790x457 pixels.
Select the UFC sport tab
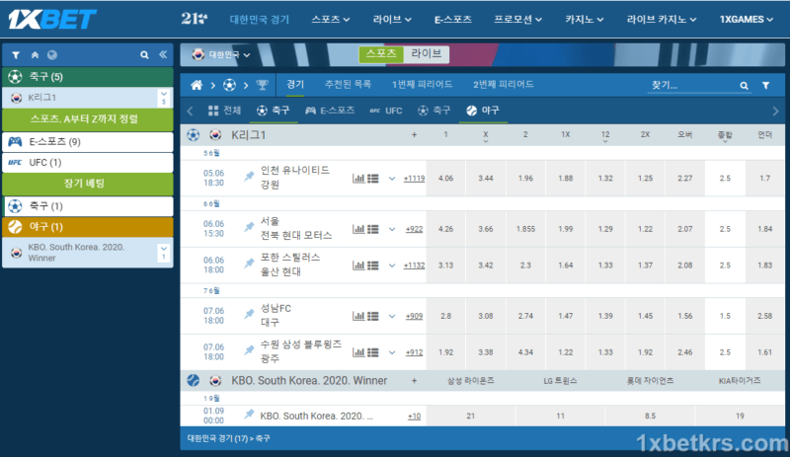386,111
